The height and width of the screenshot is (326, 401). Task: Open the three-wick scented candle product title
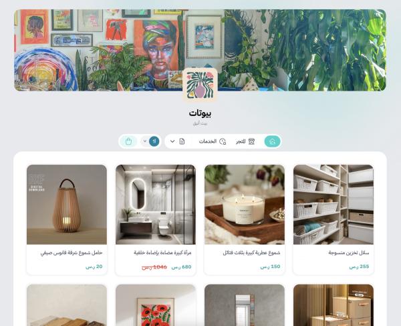click(x=251, y=253)
